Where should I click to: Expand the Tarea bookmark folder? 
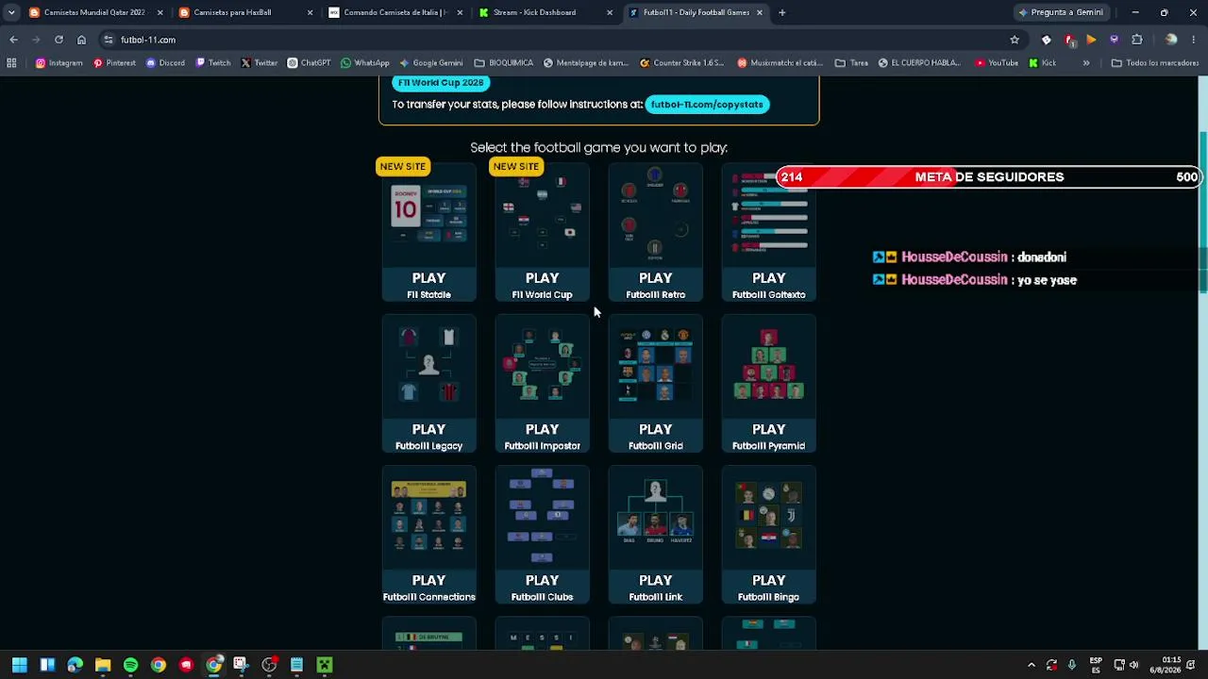point(852,63)
